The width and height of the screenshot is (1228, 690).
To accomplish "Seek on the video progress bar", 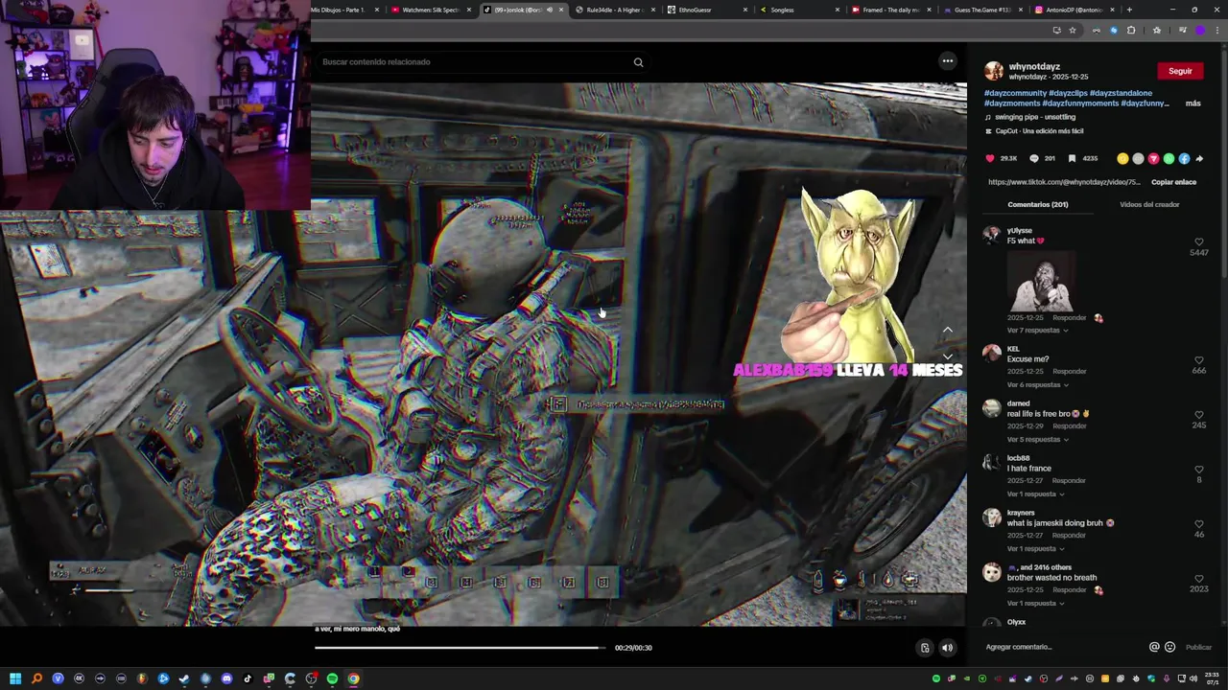I will click(x=460, y=648).
